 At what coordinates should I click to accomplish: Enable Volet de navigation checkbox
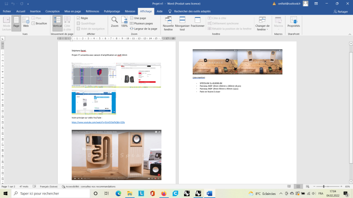coord(79,29)
